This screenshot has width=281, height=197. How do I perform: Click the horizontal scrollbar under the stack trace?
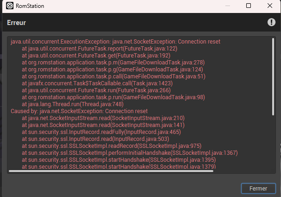click(111, 171)
